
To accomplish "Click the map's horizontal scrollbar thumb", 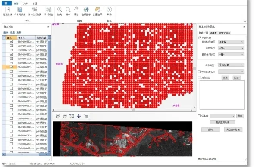I will point(134,110).
